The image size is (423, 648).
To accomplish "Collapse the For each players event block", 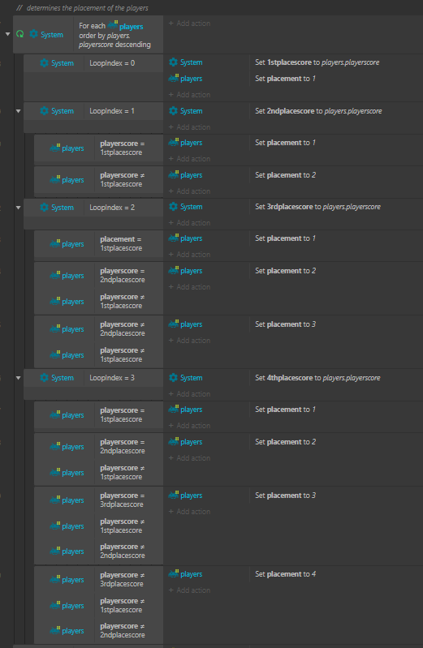I will (x=7, y=34).
